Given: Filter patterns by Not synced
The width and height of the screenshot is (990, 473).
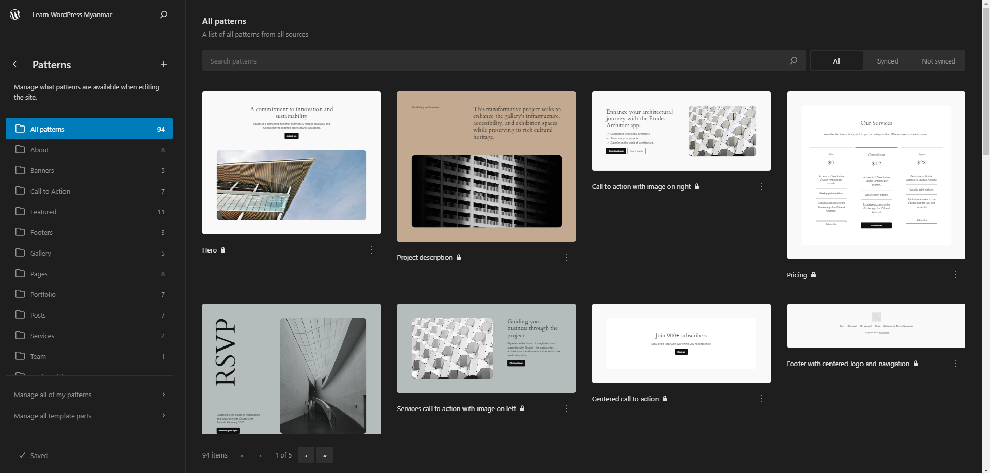Looking at the screenshot, I should [938, 61].
